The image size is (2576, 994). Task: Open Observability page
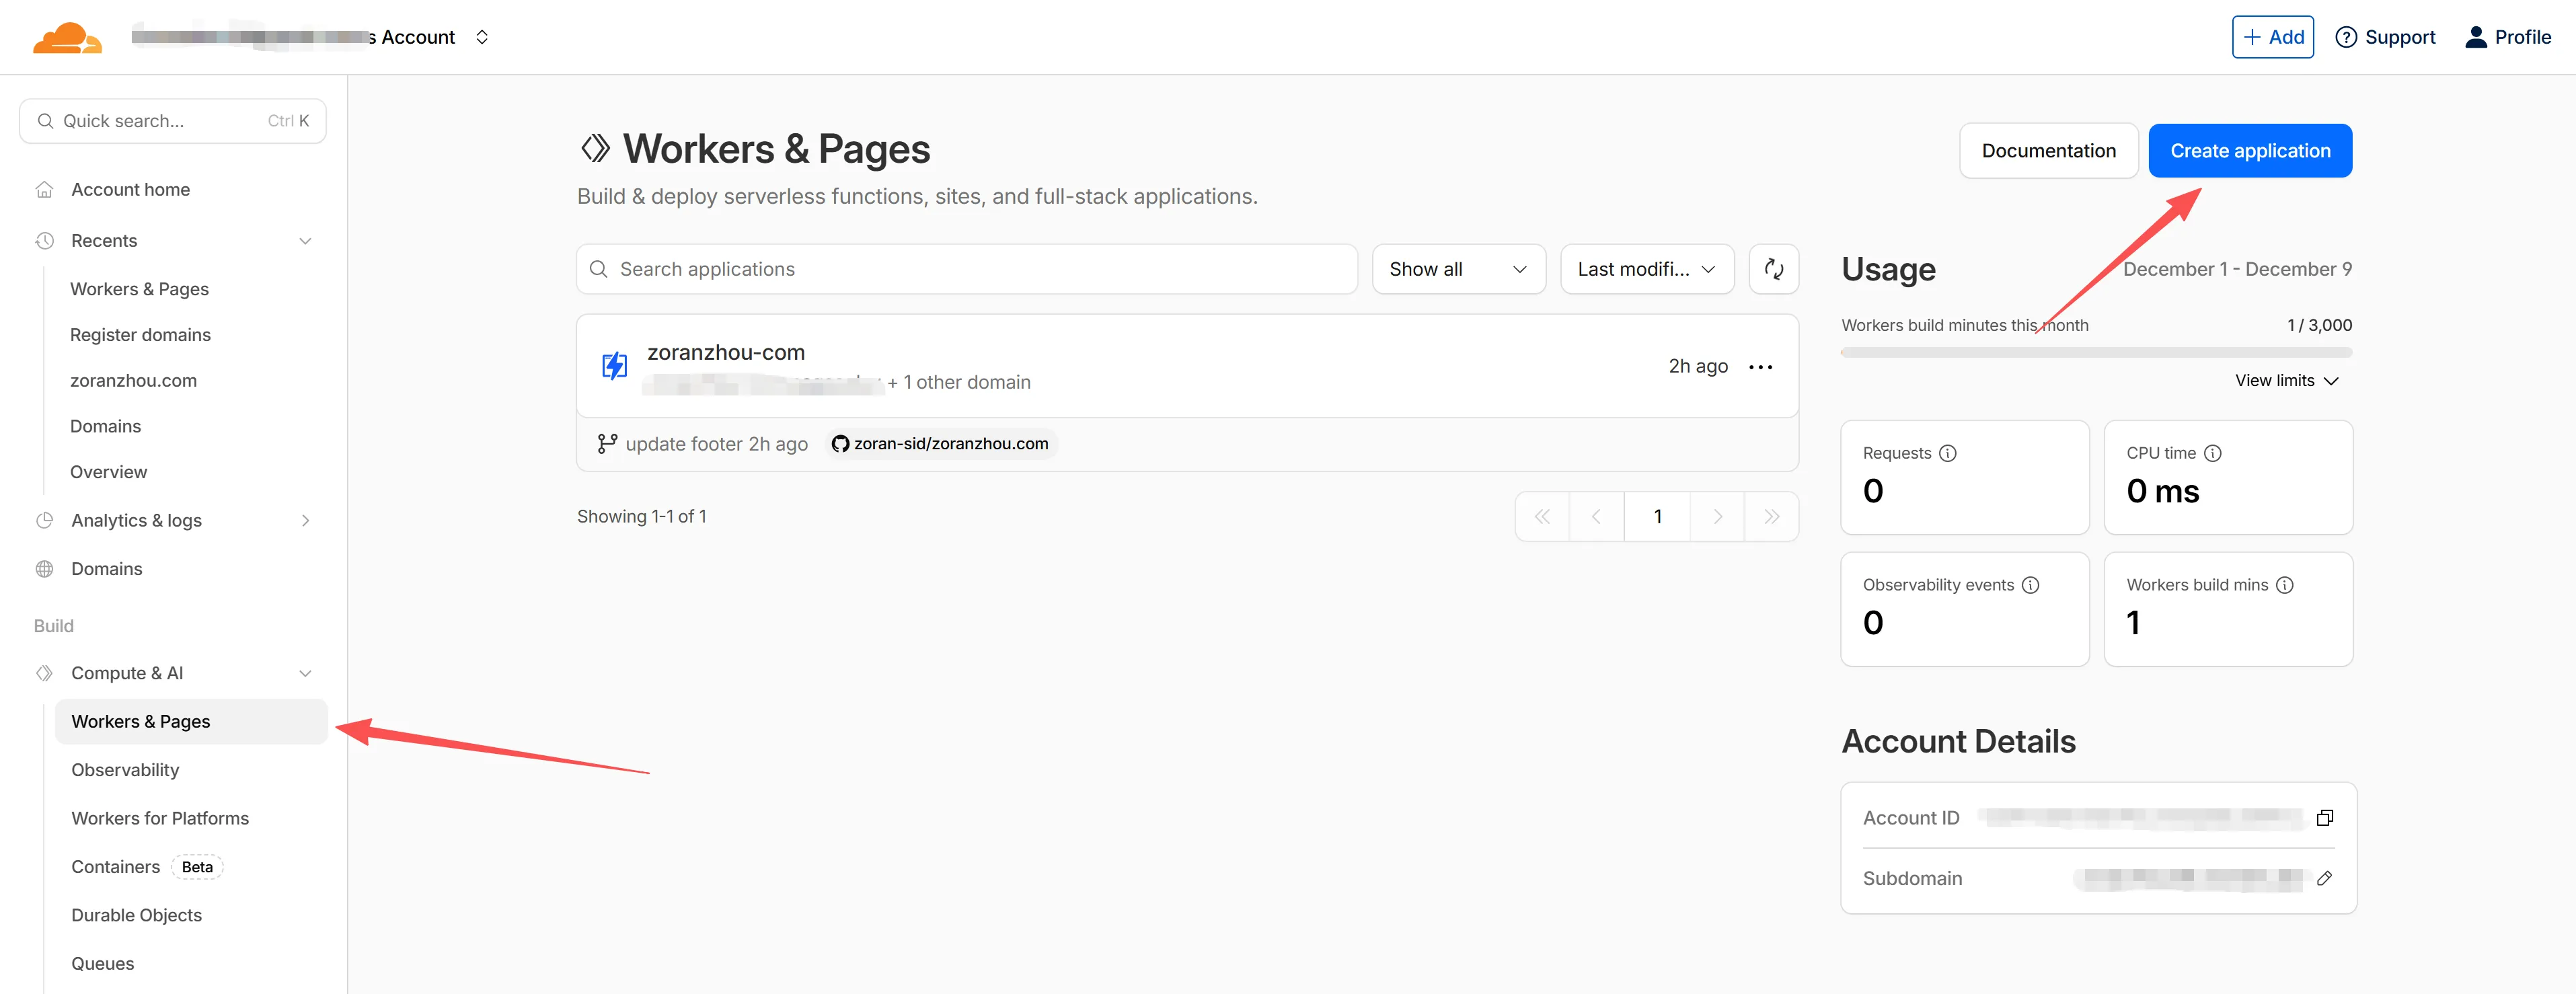125,770
